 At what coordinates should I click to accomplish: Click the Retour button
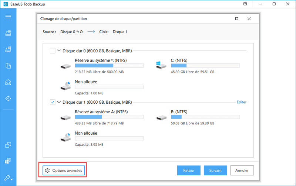pyautogui.click(x=189, y=170)
